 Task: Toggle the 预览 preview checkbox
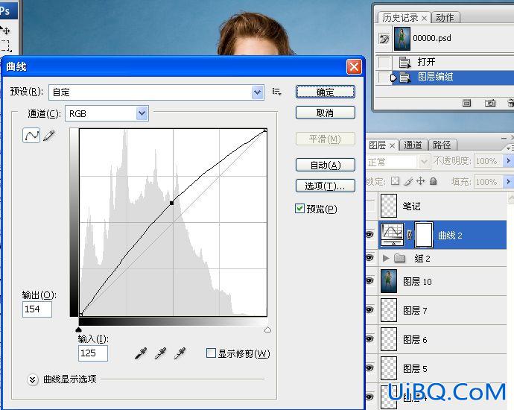(299, 209)
